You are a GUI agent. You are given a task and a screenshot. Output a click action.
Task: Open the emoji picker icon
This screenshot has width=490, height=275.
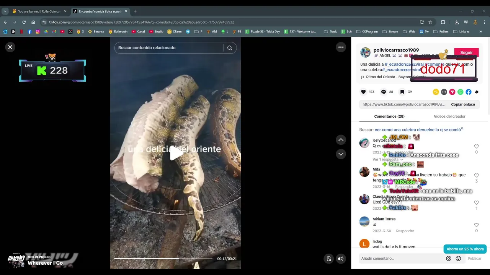458,259
